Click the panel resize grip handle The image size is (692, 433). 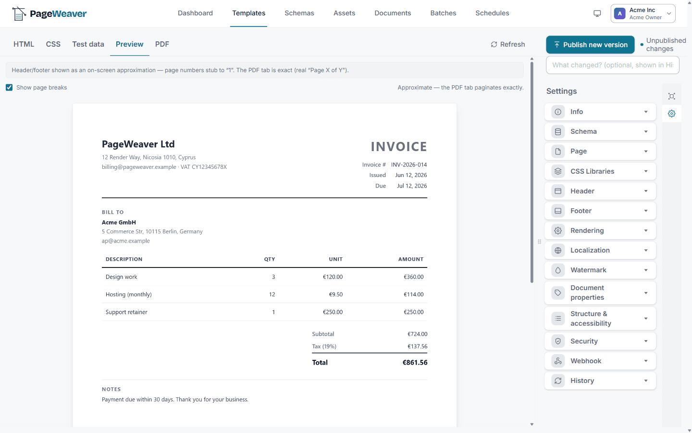[539, 242]
